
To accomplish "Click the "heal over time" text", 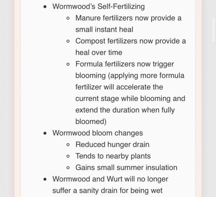I will 99,53.
